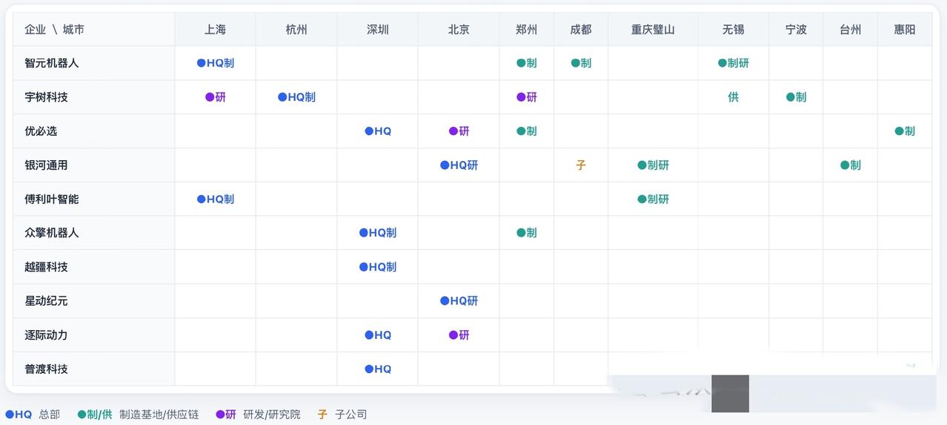Click the purple 研 legend entry
The image size is (947, 425).
(258, 415)
